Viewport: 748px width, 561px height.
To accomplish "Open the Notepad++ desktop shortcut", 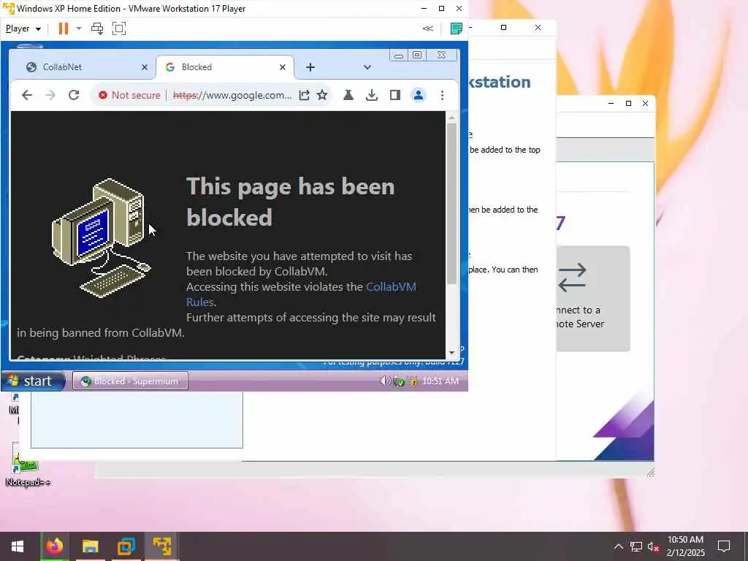I will pos(27,465).
